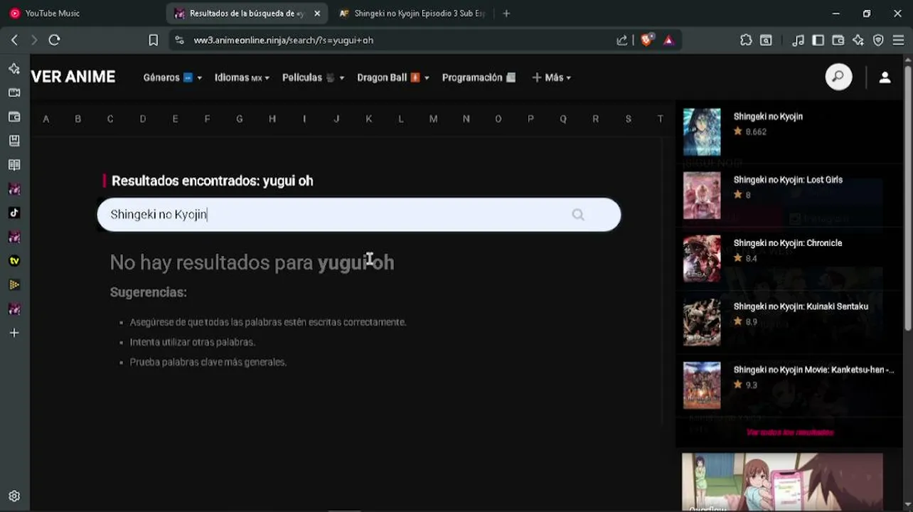Open Brave Wallet toolbar icon
The width and height of the screenshot is (913, 512).
click(x=838, y=41)
